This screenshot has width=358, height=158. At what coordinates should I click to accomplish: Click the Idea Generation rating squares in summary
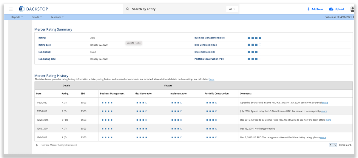pos(254,45)
